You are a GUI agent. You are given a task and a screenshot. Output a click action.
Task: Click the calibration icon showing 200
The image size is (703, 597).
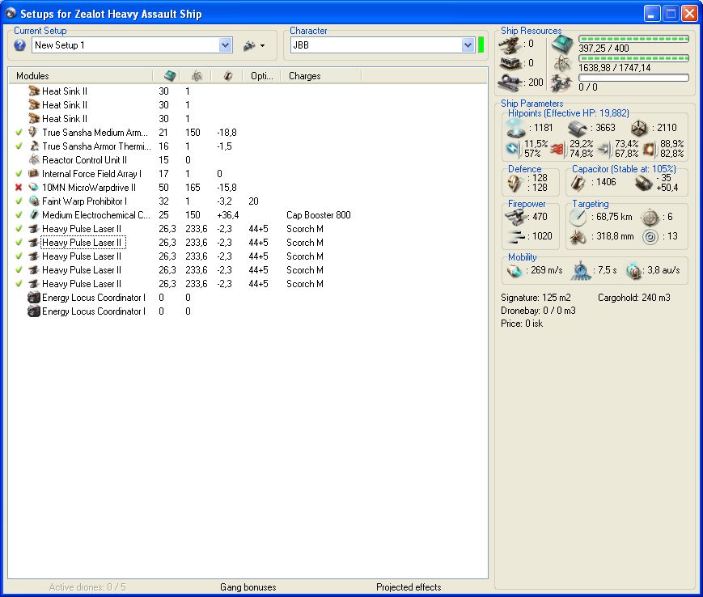tap(510, 83)
